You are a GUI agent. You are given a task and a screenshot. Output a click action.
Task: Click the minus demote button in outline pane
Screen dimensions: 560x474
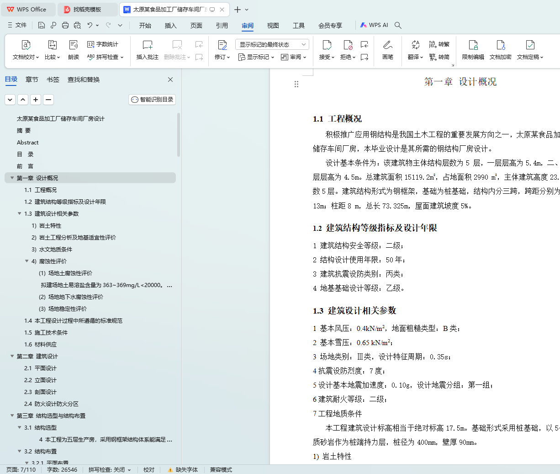(48, 100)
